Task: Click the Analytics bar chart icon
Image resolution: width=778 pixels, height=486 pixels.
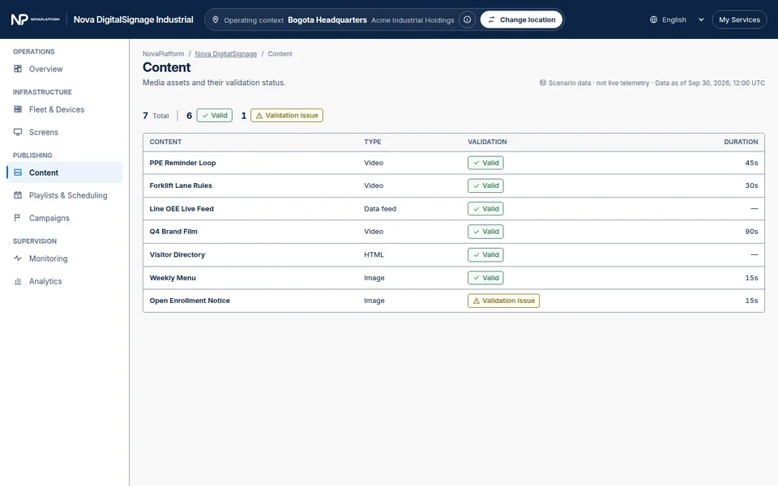Action: [18, 281]
